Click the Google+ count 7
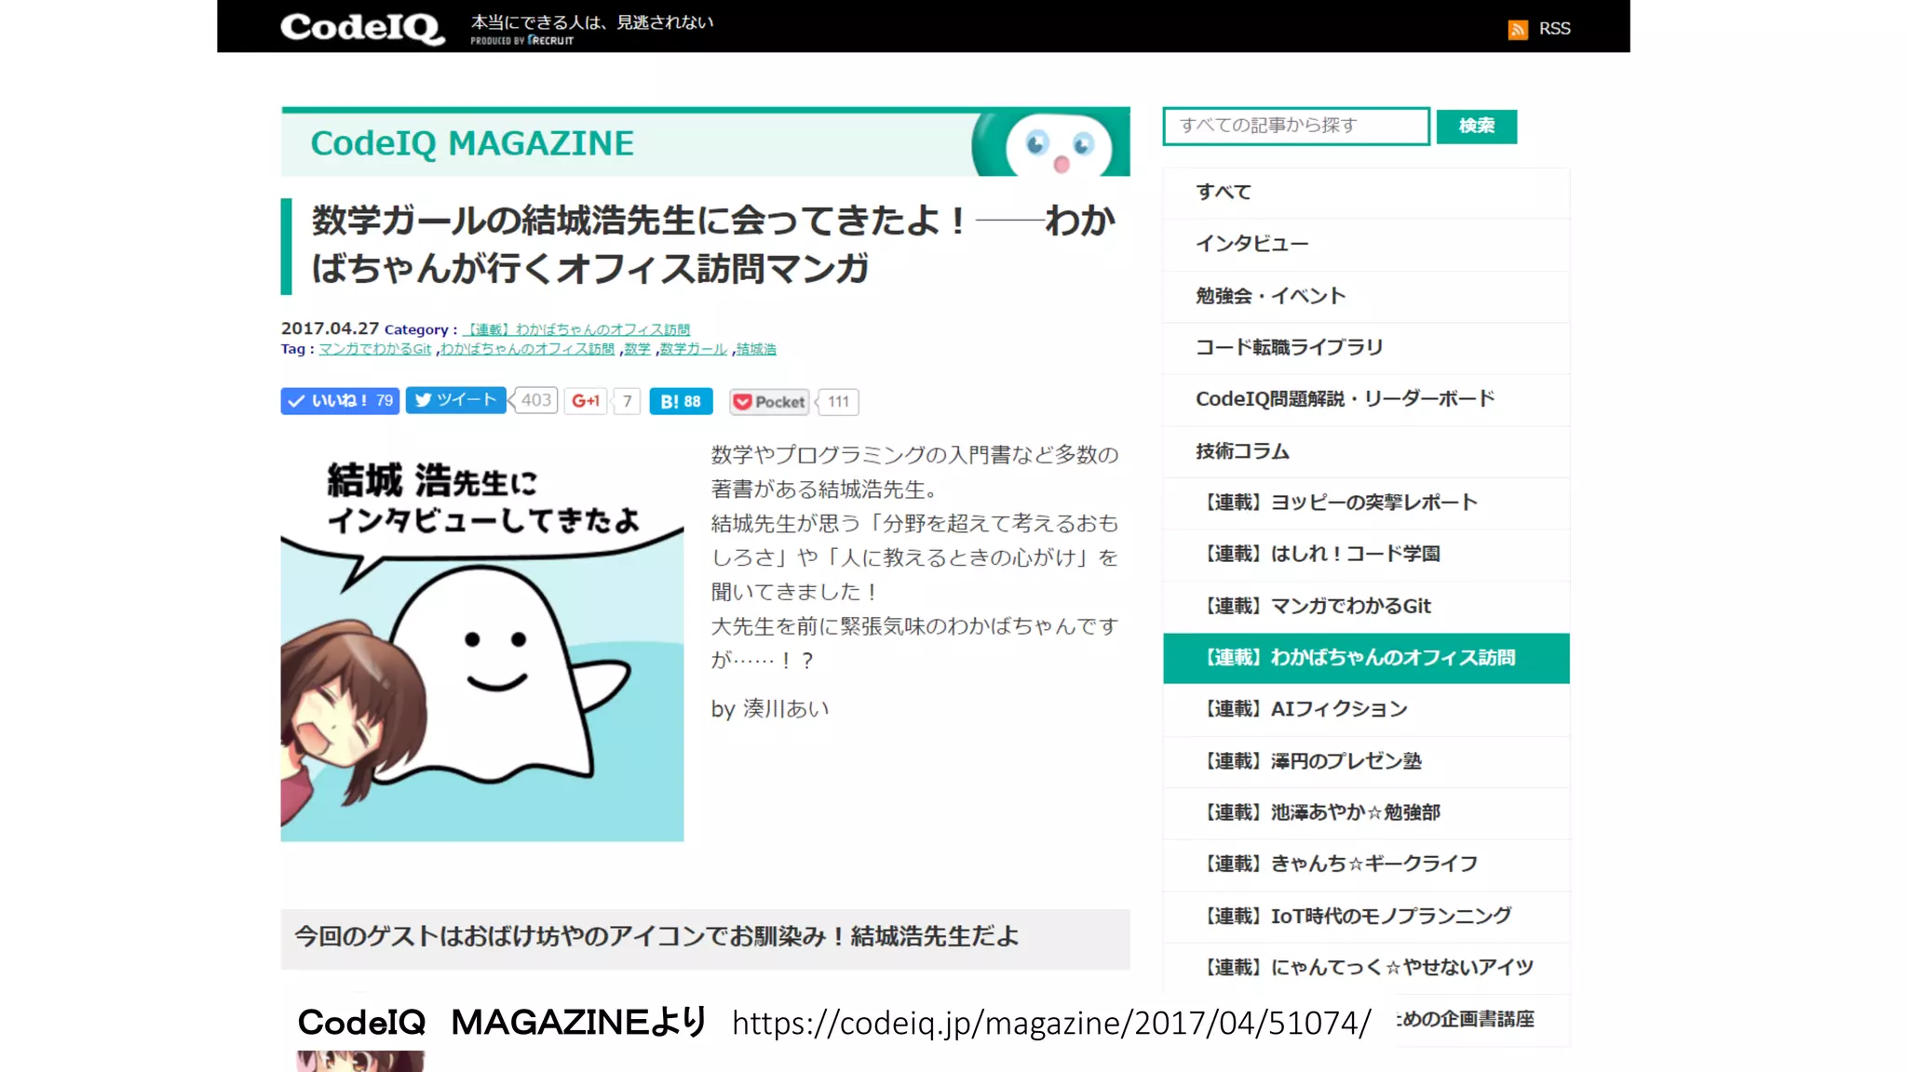 [x=628, y=401]
